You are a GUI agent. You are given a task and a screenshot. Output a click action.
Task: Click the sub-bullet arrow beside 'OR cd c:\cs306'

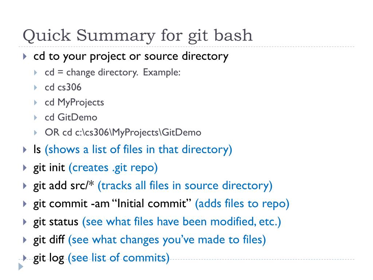[35, 133]
